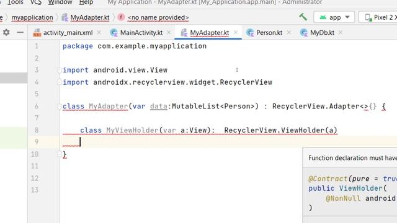
Task: Close the MyDb.kt tab
Action: pos(341,32)
